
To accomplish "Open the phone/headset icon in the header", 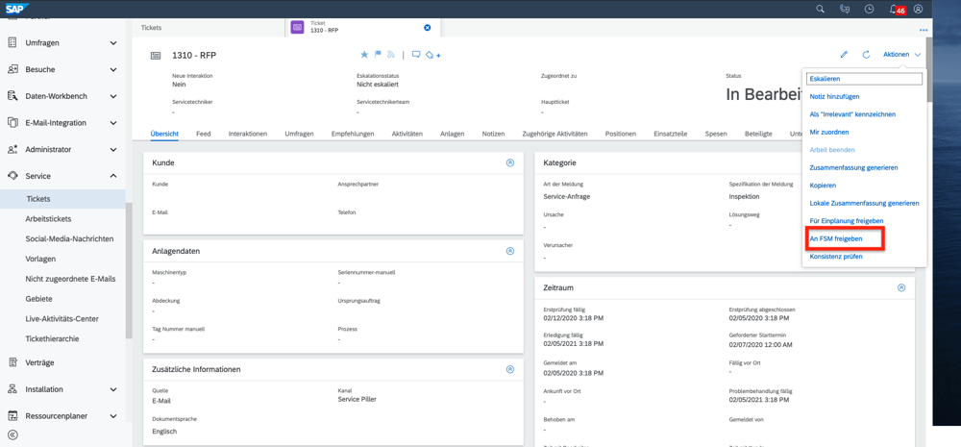I will [x=845, y=9].
